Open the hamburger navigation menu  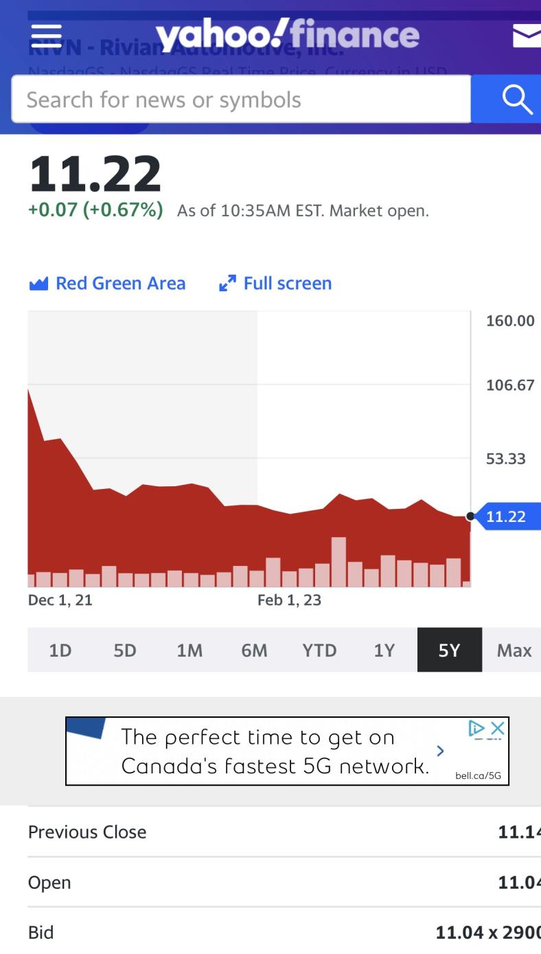[x=47, y=35]
